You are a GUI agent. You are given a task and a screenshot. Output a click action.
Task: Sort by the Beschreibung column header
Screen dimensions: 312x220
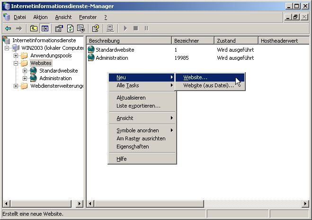point(128,41)
